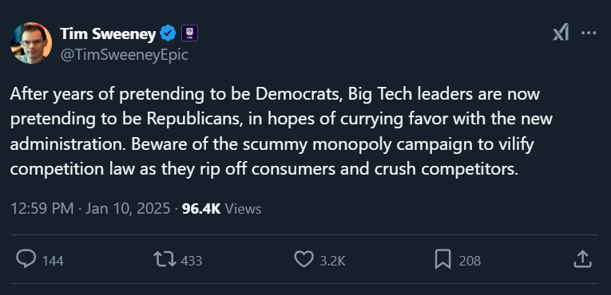The width and height of the screenshot is (611, 295).
Task: Click the Epic Games affiliate badge
Action: 189,33
